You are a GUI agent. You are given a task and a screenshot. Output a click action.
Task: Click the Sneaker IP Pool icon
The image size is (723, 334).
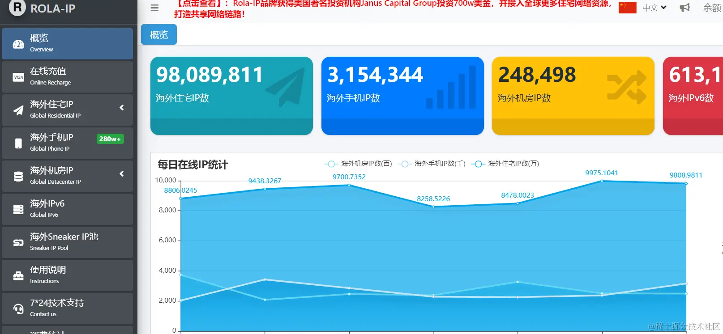point(18,242)
